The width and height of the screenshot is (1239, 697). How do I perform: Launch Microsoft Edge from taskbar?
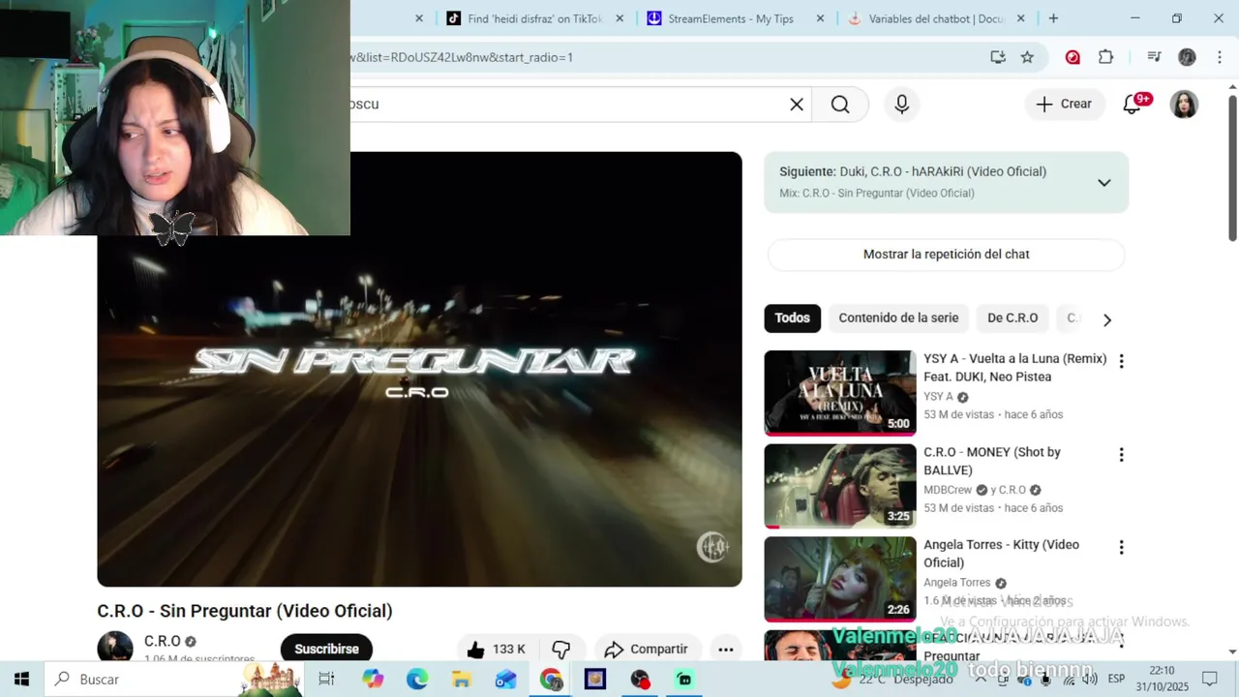(417, 680)
